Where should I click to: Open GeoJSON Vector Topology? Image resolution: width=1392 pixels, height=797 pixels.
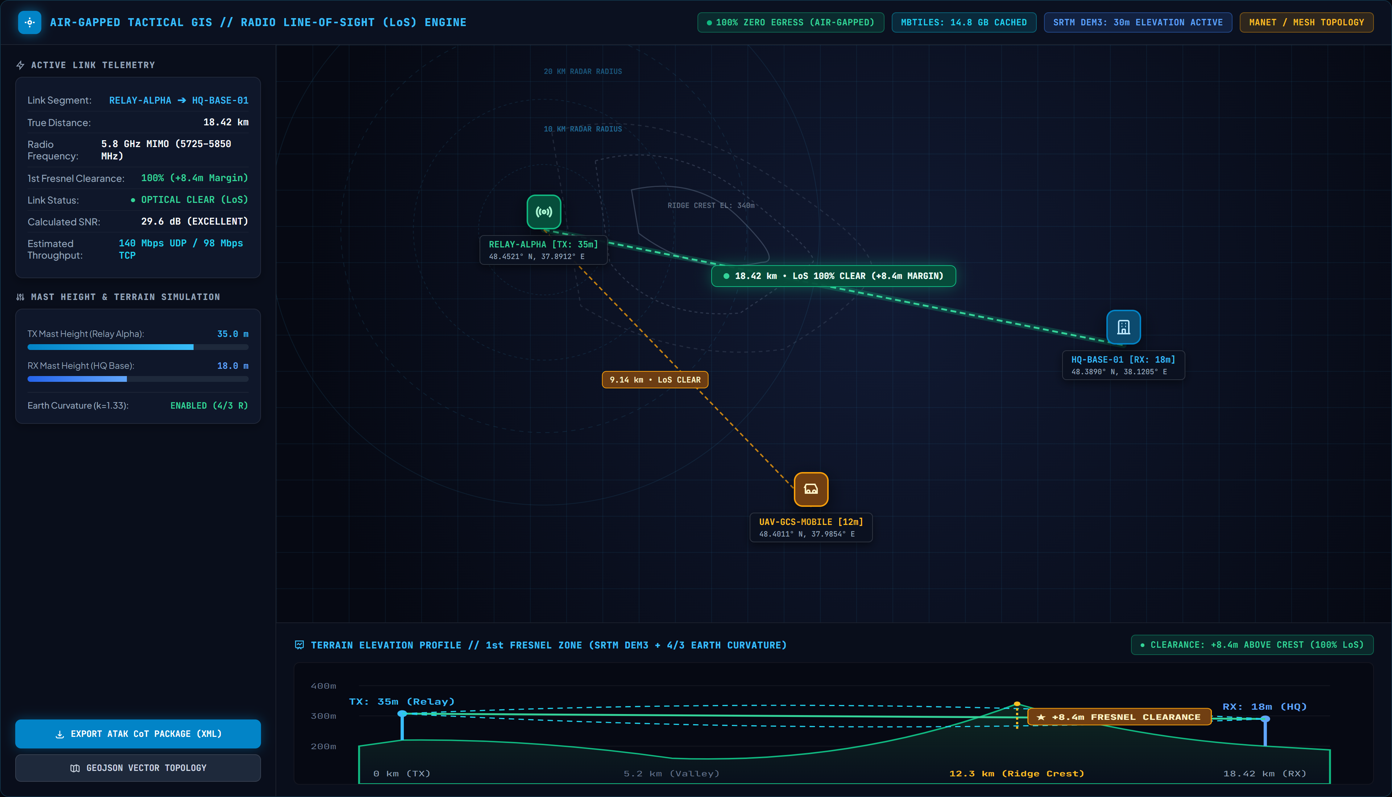click(138, 768)
